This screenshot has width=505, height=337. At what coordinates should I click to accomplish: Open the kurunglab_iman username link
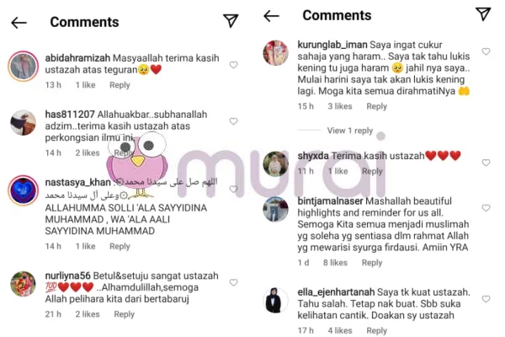click(332, 45)
